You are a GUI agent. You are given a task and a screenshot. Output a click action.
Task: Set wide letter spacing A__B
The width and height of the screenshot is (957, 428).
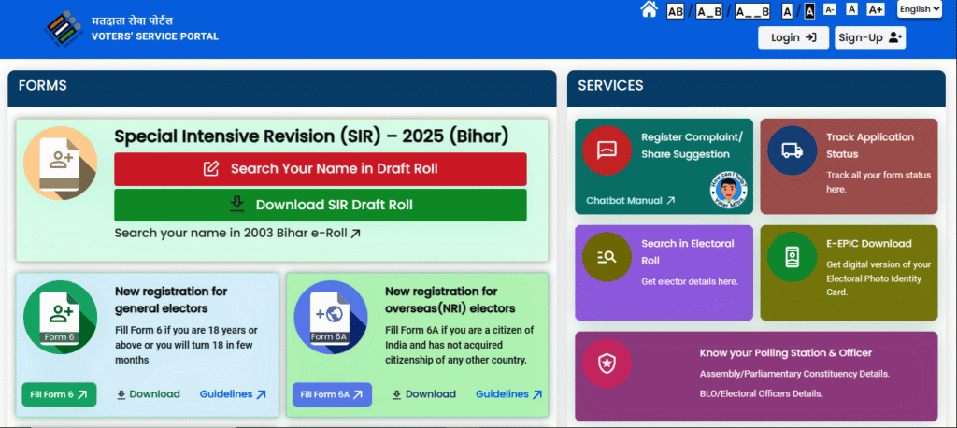pyautogui.click(x=752, y=11)
